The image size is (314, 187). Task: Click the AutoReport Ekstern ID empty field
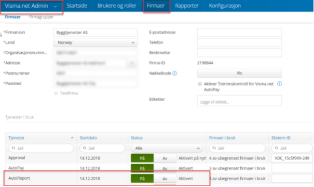coord(292,179)
